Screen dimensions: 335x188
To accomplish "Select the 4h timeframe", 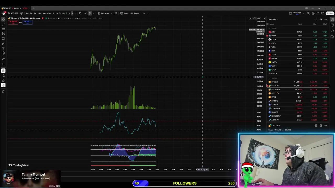I will pyautogui.click(x=63, y=13).
